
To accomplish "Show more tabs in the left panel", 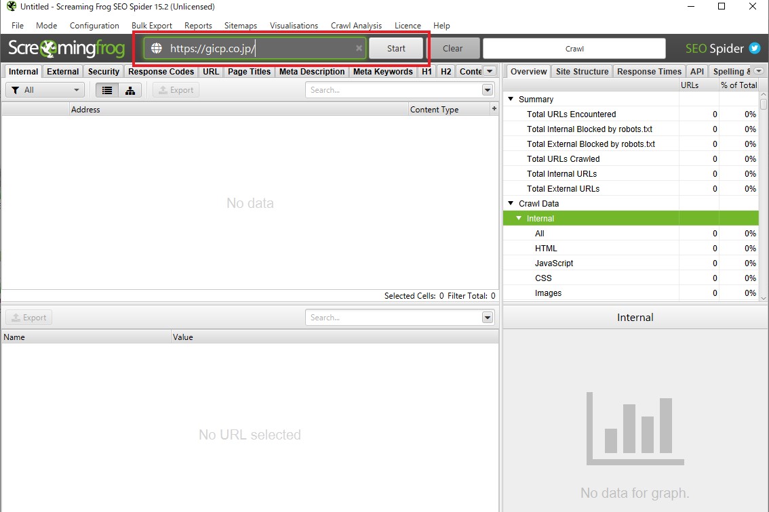I will [490, 71].
